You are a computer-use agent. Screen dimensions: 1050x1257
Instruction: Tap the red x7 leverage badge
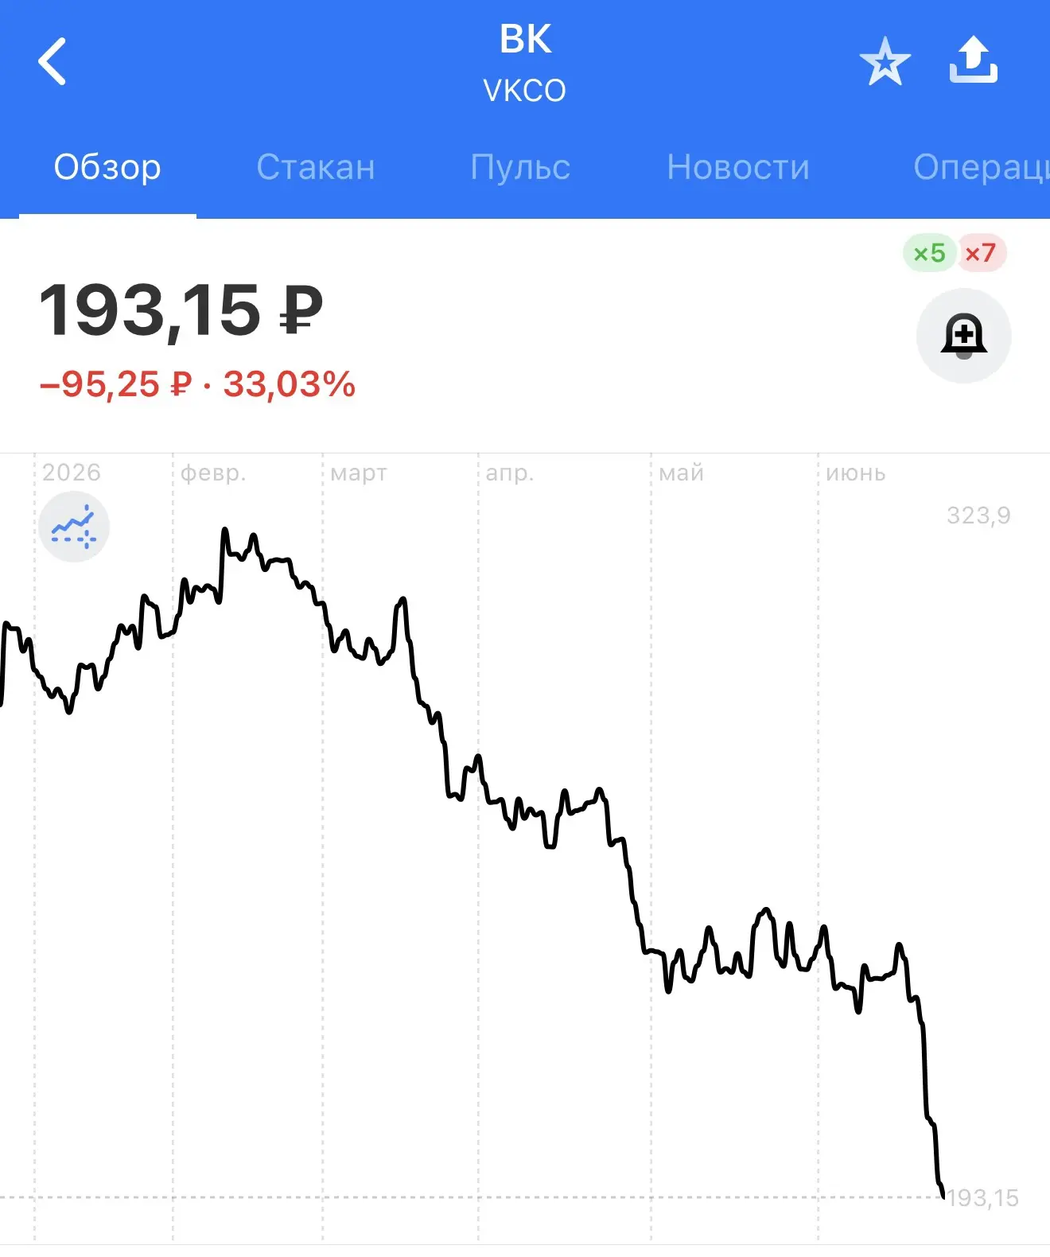pos(981,254)
